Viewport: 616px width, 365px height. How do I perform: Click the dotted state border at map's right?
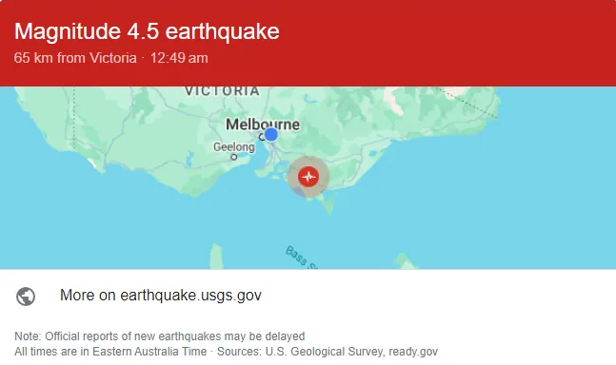click(x=467, y=103)
